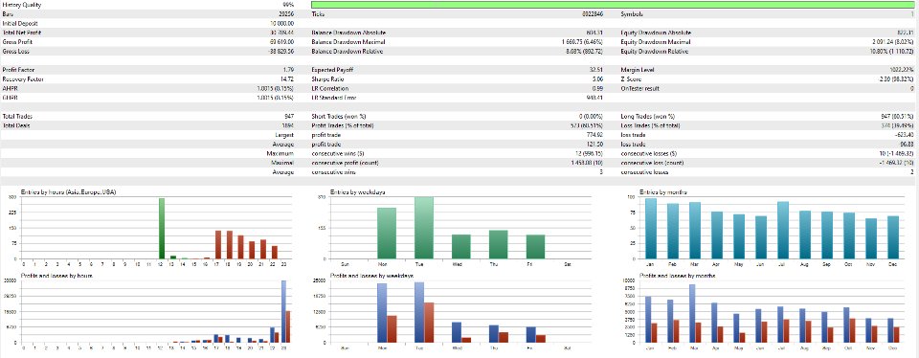
Task: Select the Gross Loss label
Action: (x=16, y=52)
